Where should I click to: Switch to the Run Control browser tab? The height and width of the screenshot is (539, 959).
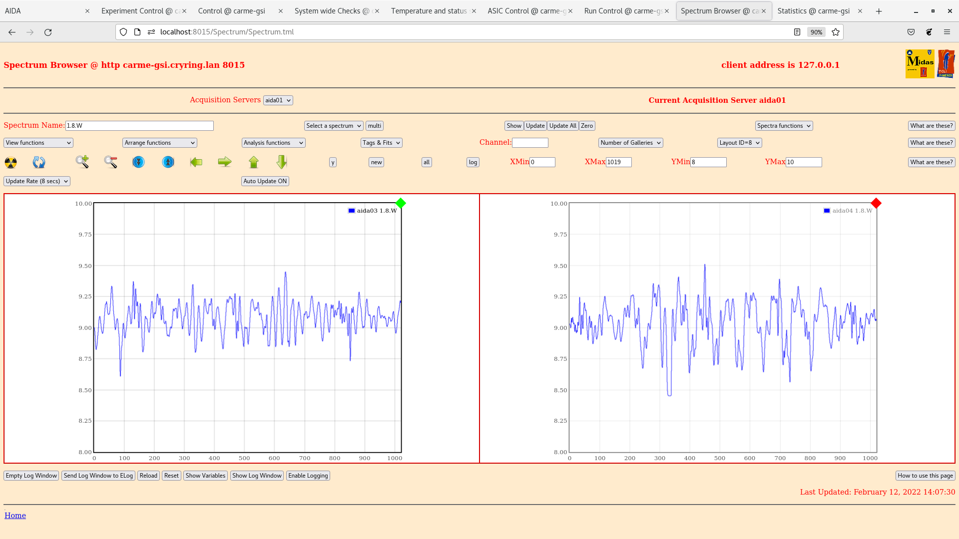pyautogui.click(x=623, y=11)
